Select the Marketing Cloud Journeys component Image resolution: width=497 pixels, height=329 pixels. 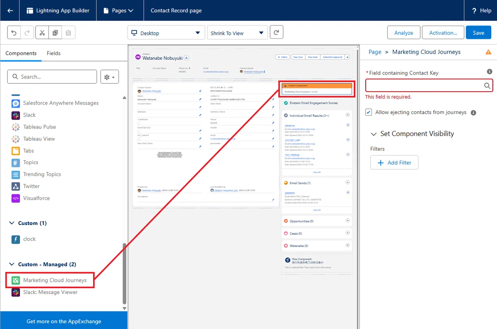click(x=49, y=280)
